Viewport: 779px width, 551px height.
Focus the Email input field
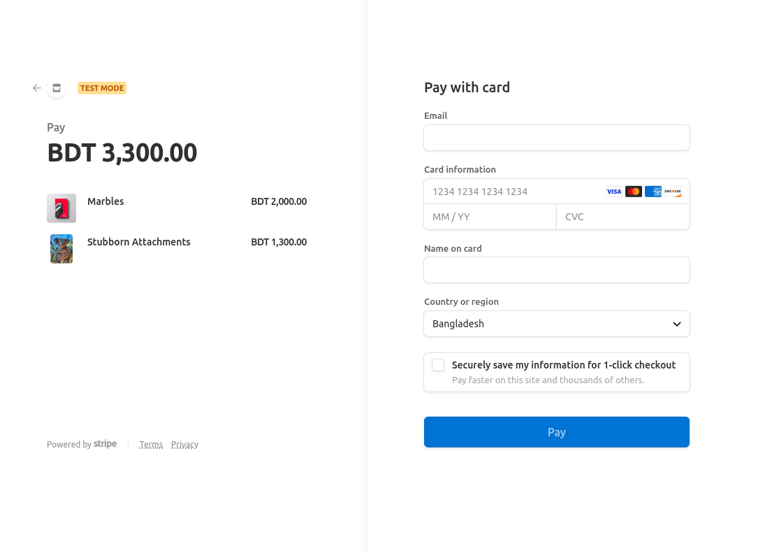click(x=556, y=138)
